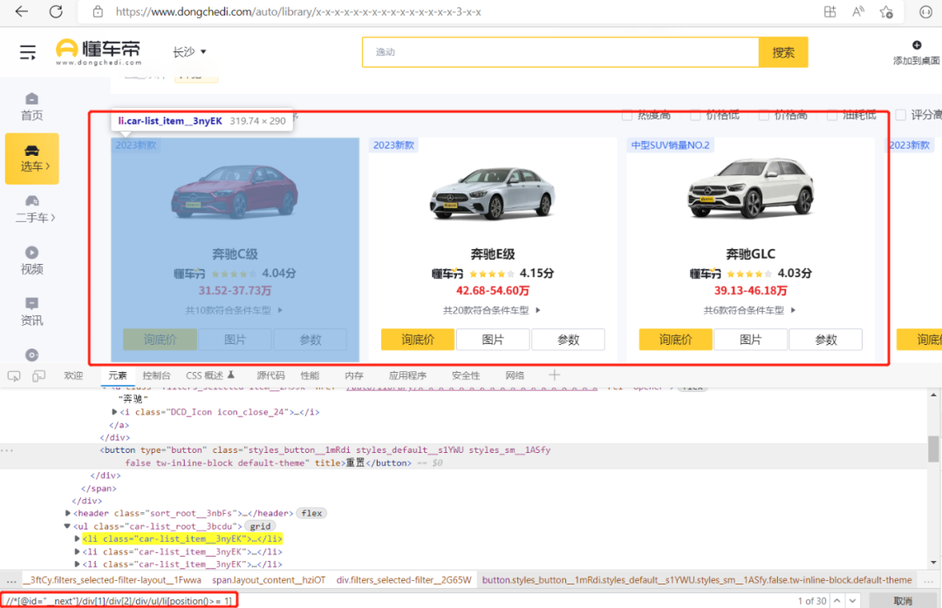Jump to previous XPath search match
Screen dimensions: 942x608
coord(836,601)
